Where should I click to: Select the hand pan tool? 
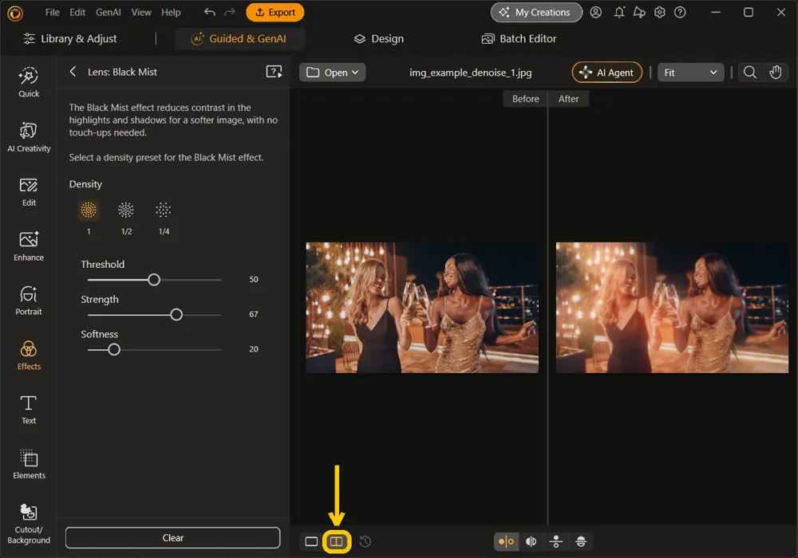tap(775, 73)
